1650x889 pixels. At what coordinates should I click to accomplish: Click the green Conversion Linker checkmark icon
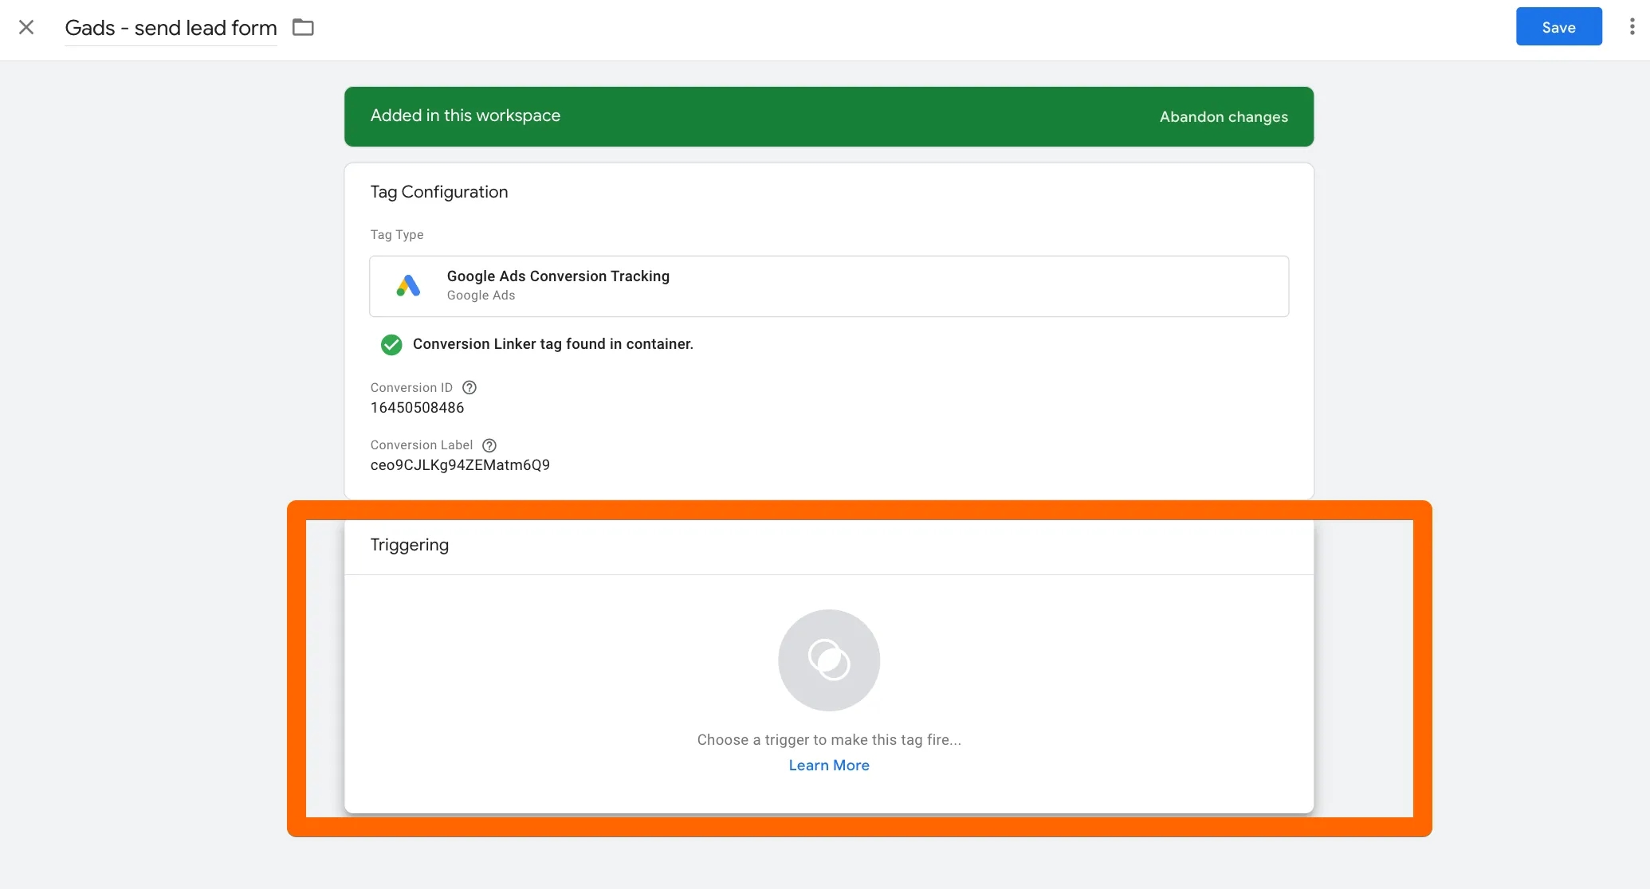(391, 344)
